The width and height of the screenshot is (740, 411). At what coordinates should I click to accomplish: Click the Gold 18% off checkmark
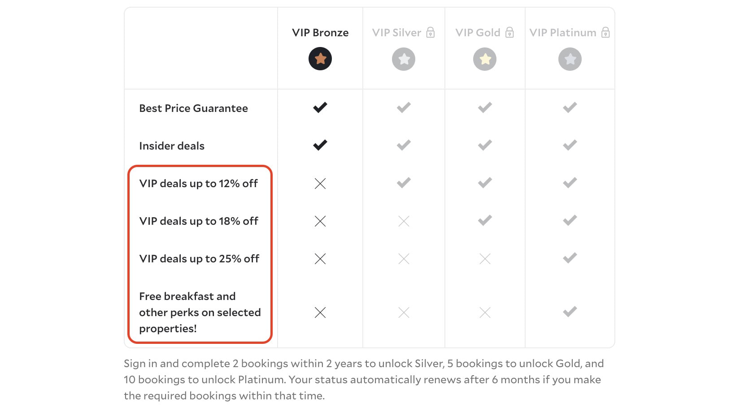[x=485, y=220]
